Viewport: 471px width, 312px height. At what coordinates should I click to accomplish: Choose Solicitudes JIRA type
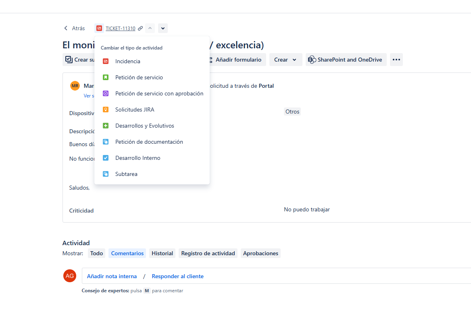(152, 110)
